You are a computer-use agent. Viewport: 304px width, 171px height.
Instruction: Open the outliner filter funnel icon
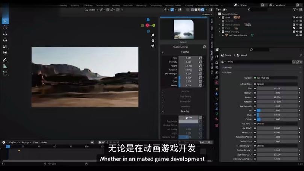(295, 9)
